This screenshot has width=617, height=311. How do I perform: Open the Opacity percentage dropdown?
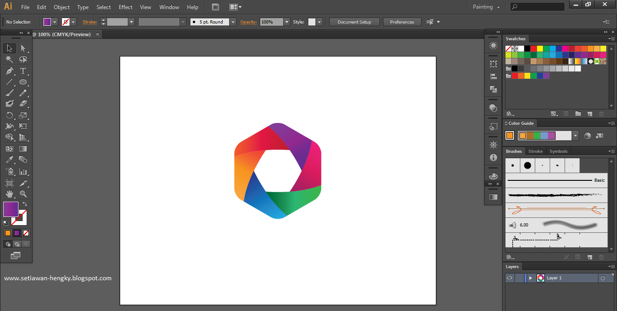[286, 22]
